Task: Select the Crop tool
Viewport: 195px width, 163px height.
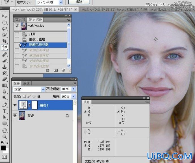Action: point(5,41)
